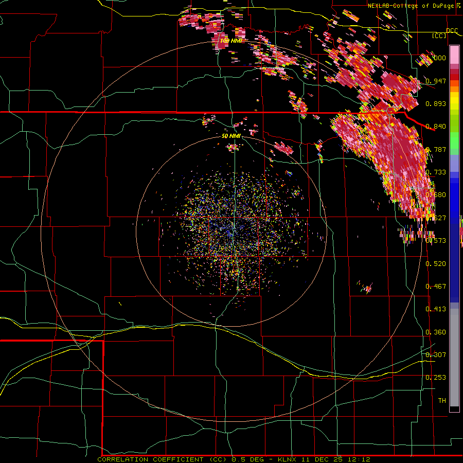463x463 pixels.
Task: Click the Correlation Coefficient KLNX caption at bottom
Action: [234, 459]
